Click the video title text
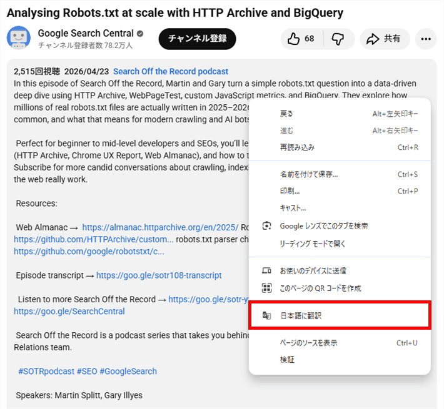This screenshot has width=444, height=409. pos(175,13)
